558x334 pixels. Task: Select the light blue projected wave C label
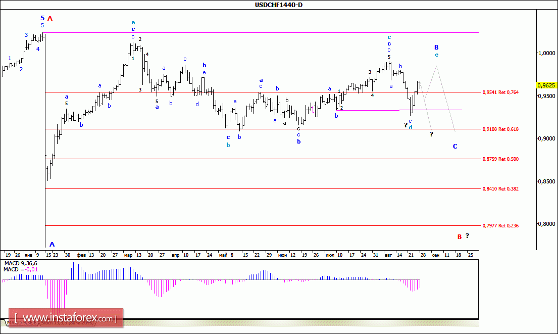[x=455, y=147]
